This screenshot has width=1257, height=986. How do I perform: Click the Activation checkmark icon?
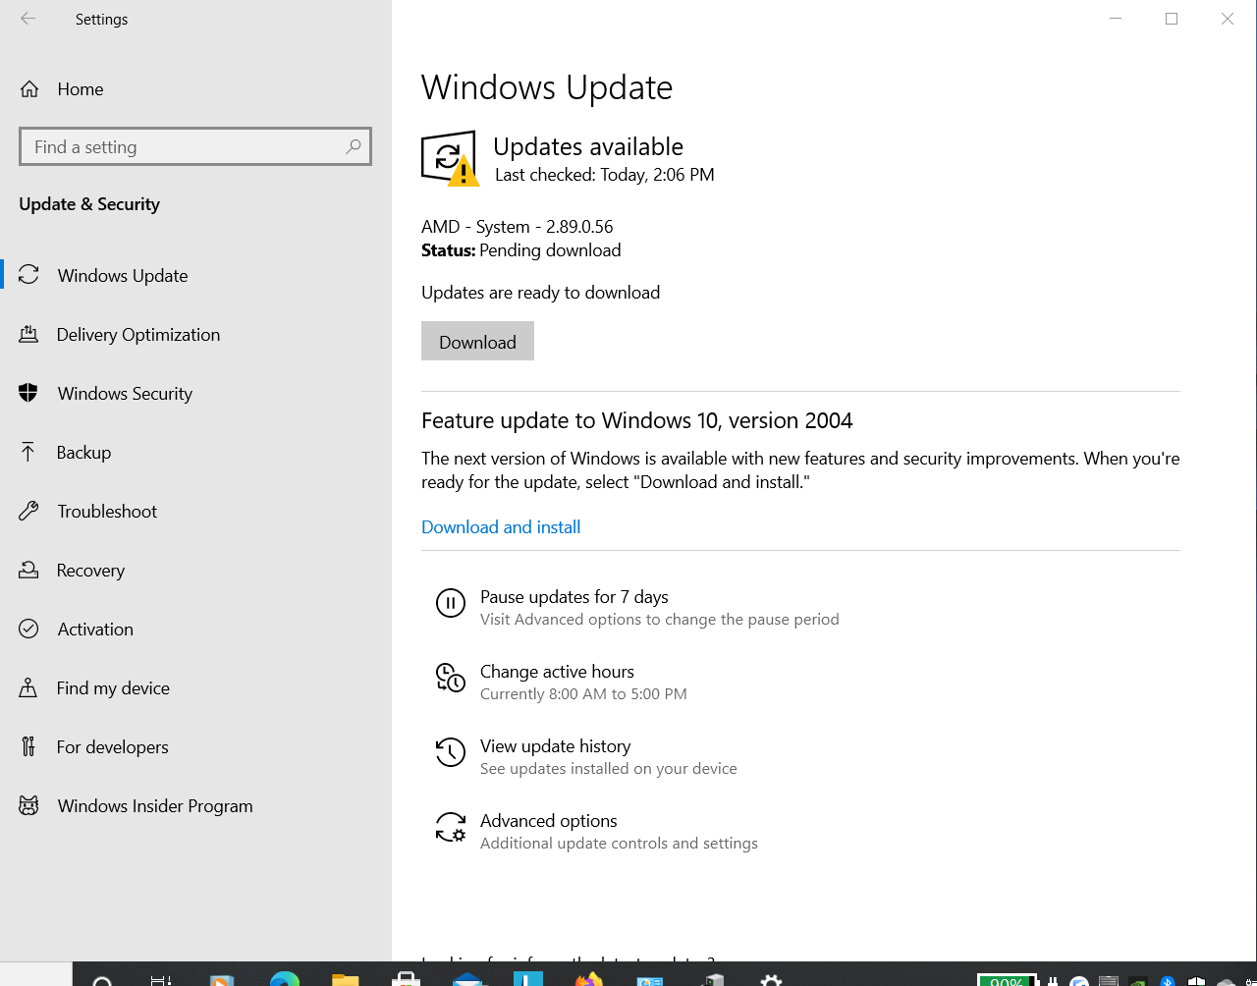[28, 630]
